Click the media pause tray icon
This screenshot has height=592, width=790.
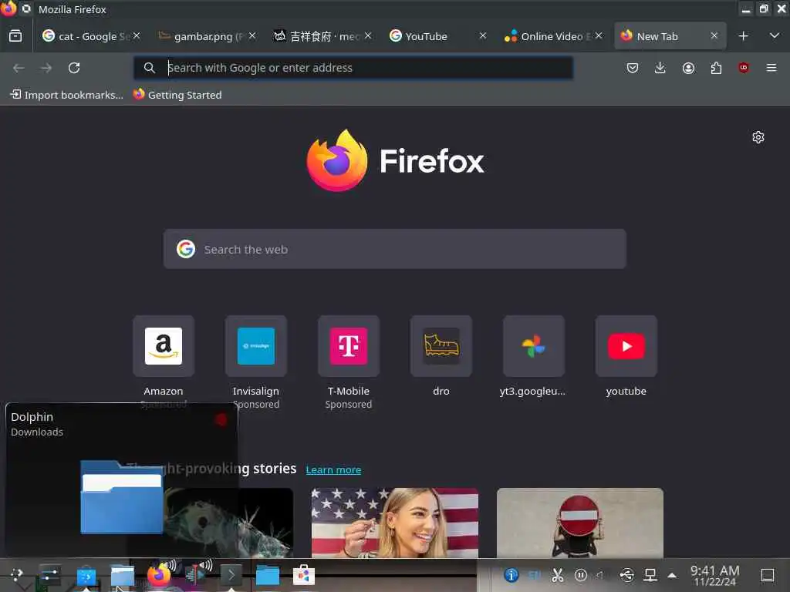click(580, 574)
